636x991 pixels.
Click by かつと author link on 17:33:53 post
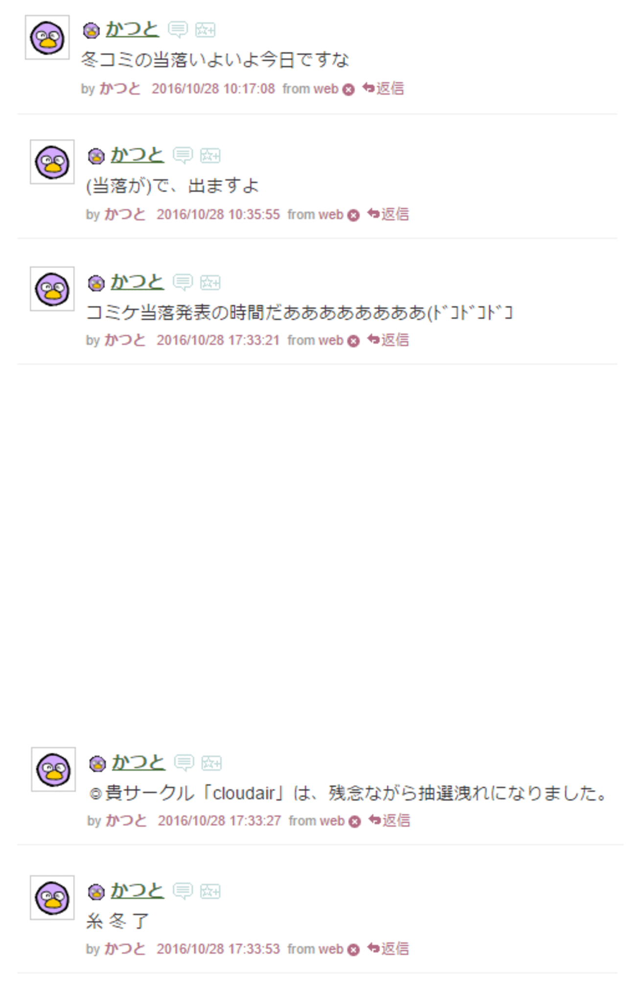coord(125,949)
